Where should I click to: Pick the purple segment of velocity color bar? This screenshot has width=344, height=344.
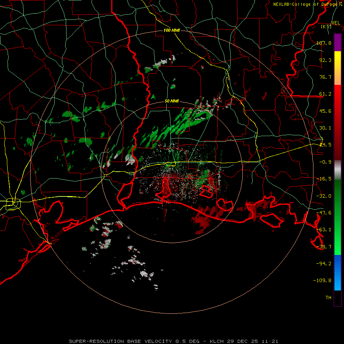coord(338,42)
